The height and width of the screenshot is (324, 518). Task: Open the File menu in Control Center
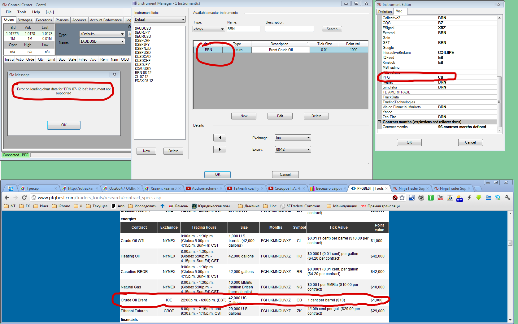point(9,12)
